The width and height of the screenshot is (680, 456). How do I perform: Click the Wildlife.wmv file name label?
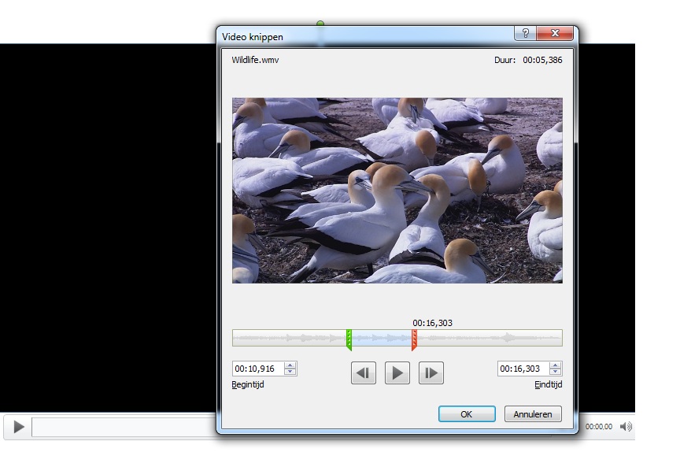[x=255, y=60]
